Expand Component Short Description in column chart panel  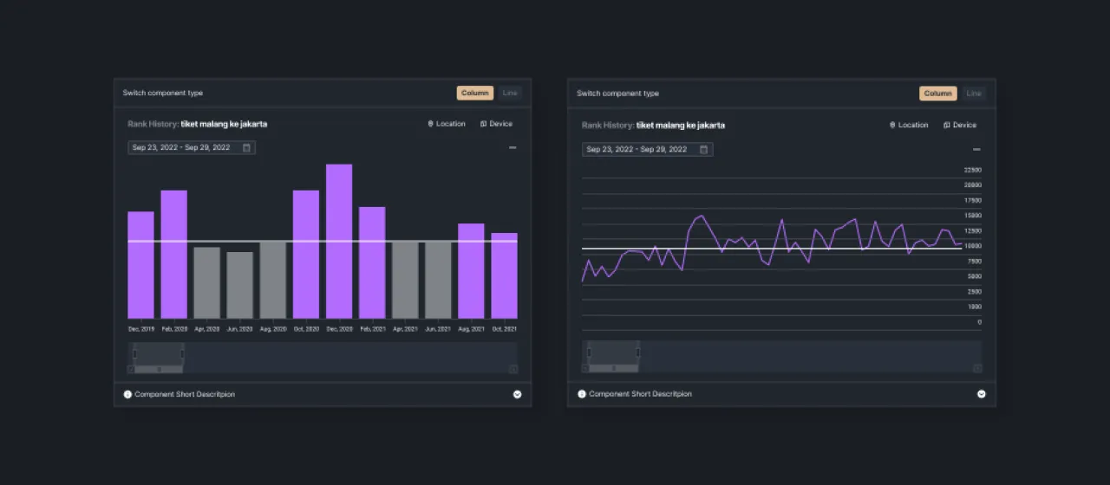(x=518, y=394)
